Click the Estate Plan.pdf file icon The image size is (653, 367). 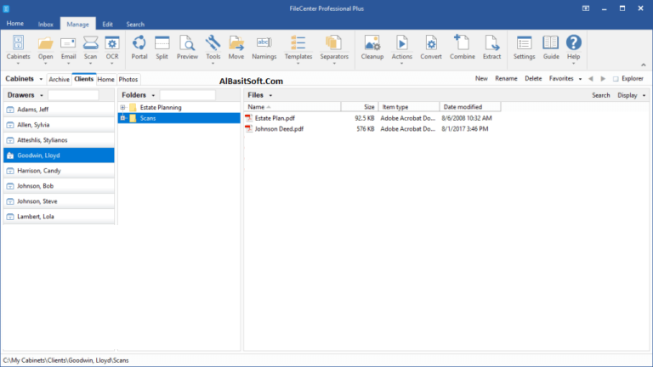[x=248, y=118]
